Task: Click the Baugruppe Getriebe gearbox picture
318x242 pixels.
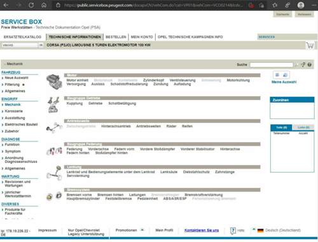Action: pos(53,104)
